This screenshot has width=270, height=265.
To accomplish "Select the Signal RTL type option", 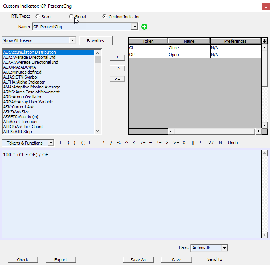I will [x=71, y=17].
